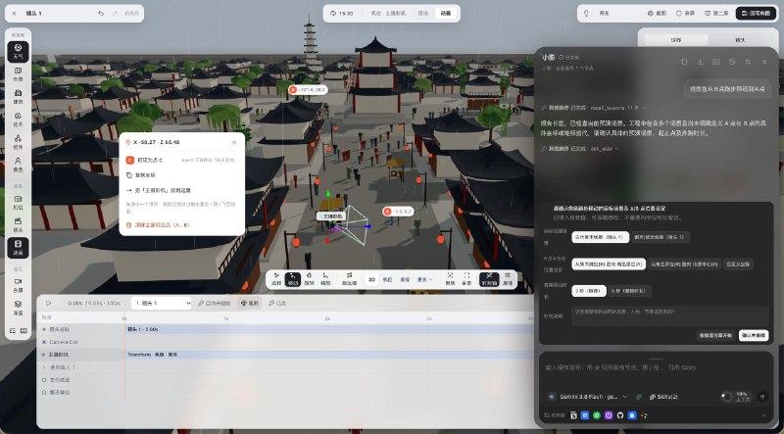Click the Notion icon in chat panel footer
The height and width of the screenshot is (434, 784).
573,415
